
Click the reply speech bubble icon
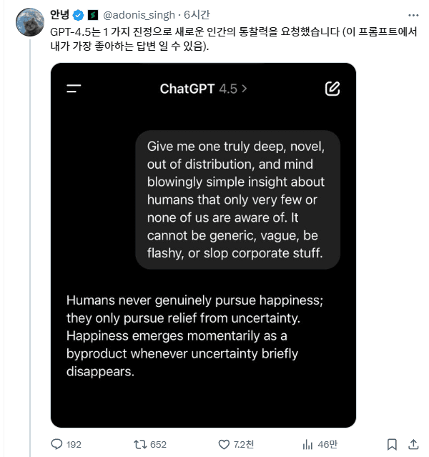(x=57, y=444)
